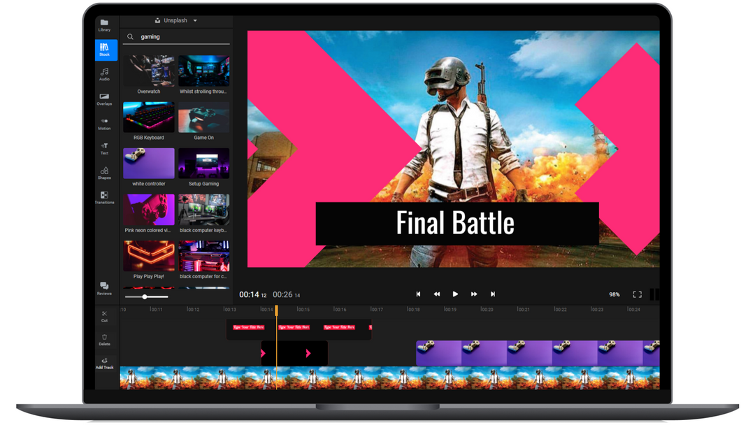Fast forward the playback

[x=474, y=294]
